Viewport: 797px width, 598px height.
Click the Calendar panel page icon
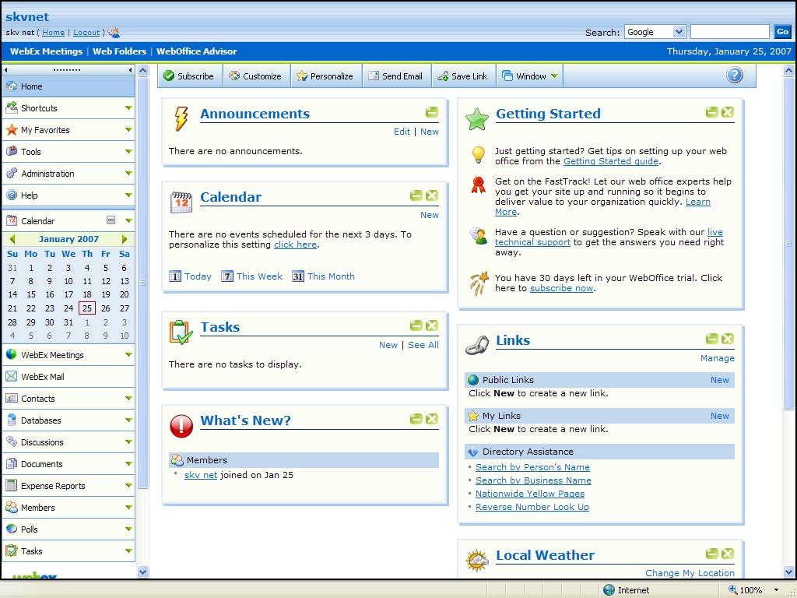(x=181, y=202)
